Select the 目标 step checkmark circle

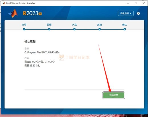coord(49,29)
